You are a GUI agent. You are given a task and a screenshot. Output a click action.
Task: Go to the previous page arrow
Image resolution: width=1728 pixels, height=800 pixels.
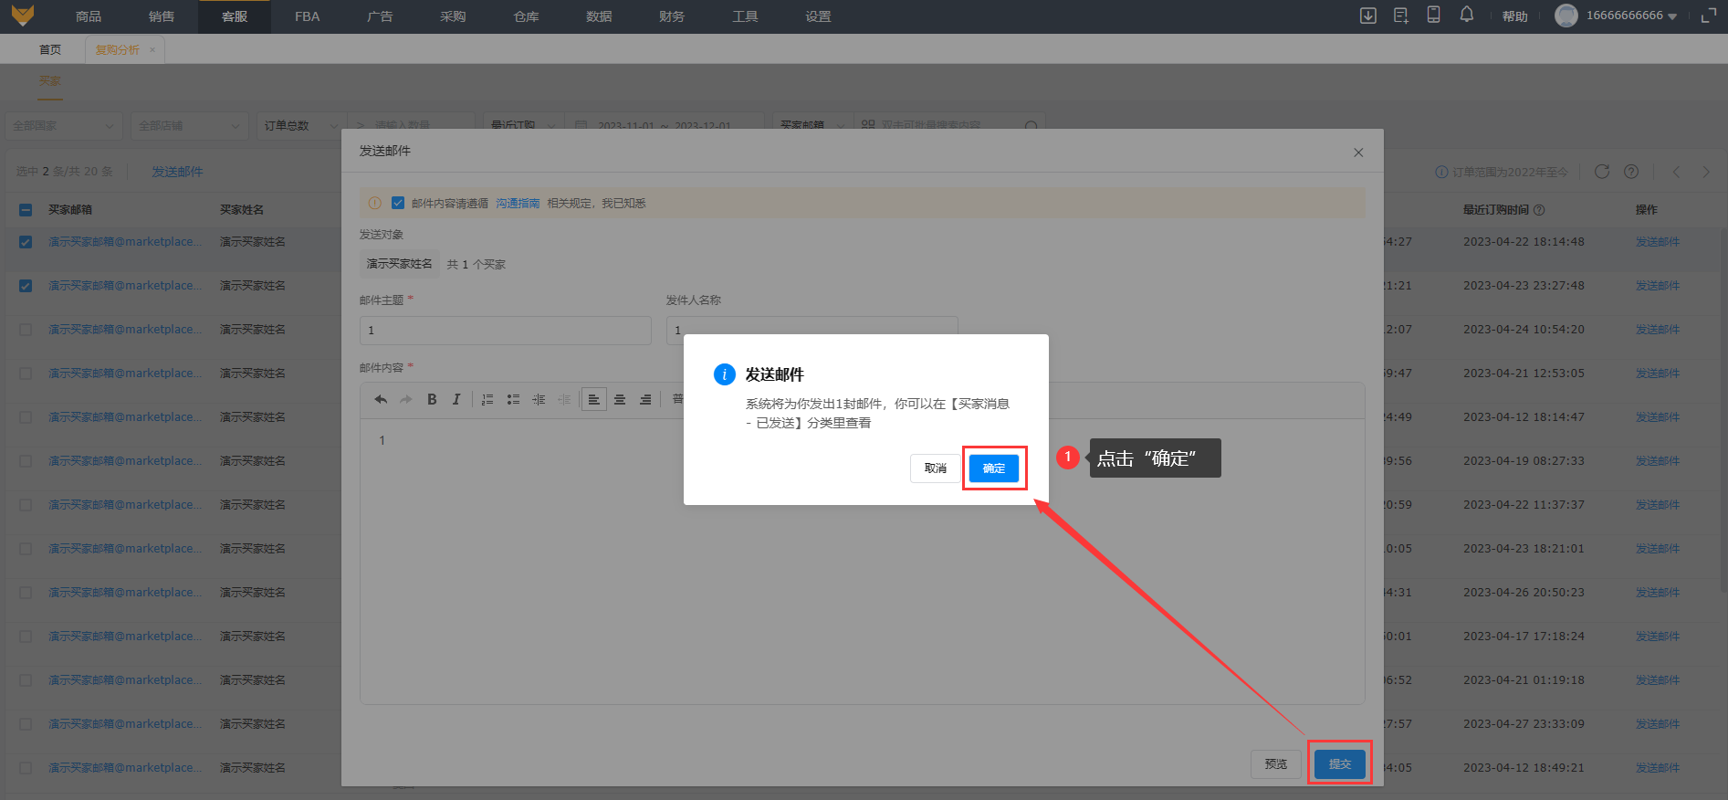pos(1676,172)
